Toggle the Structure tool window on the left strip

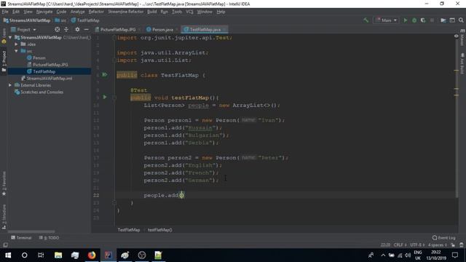point(4,217)
